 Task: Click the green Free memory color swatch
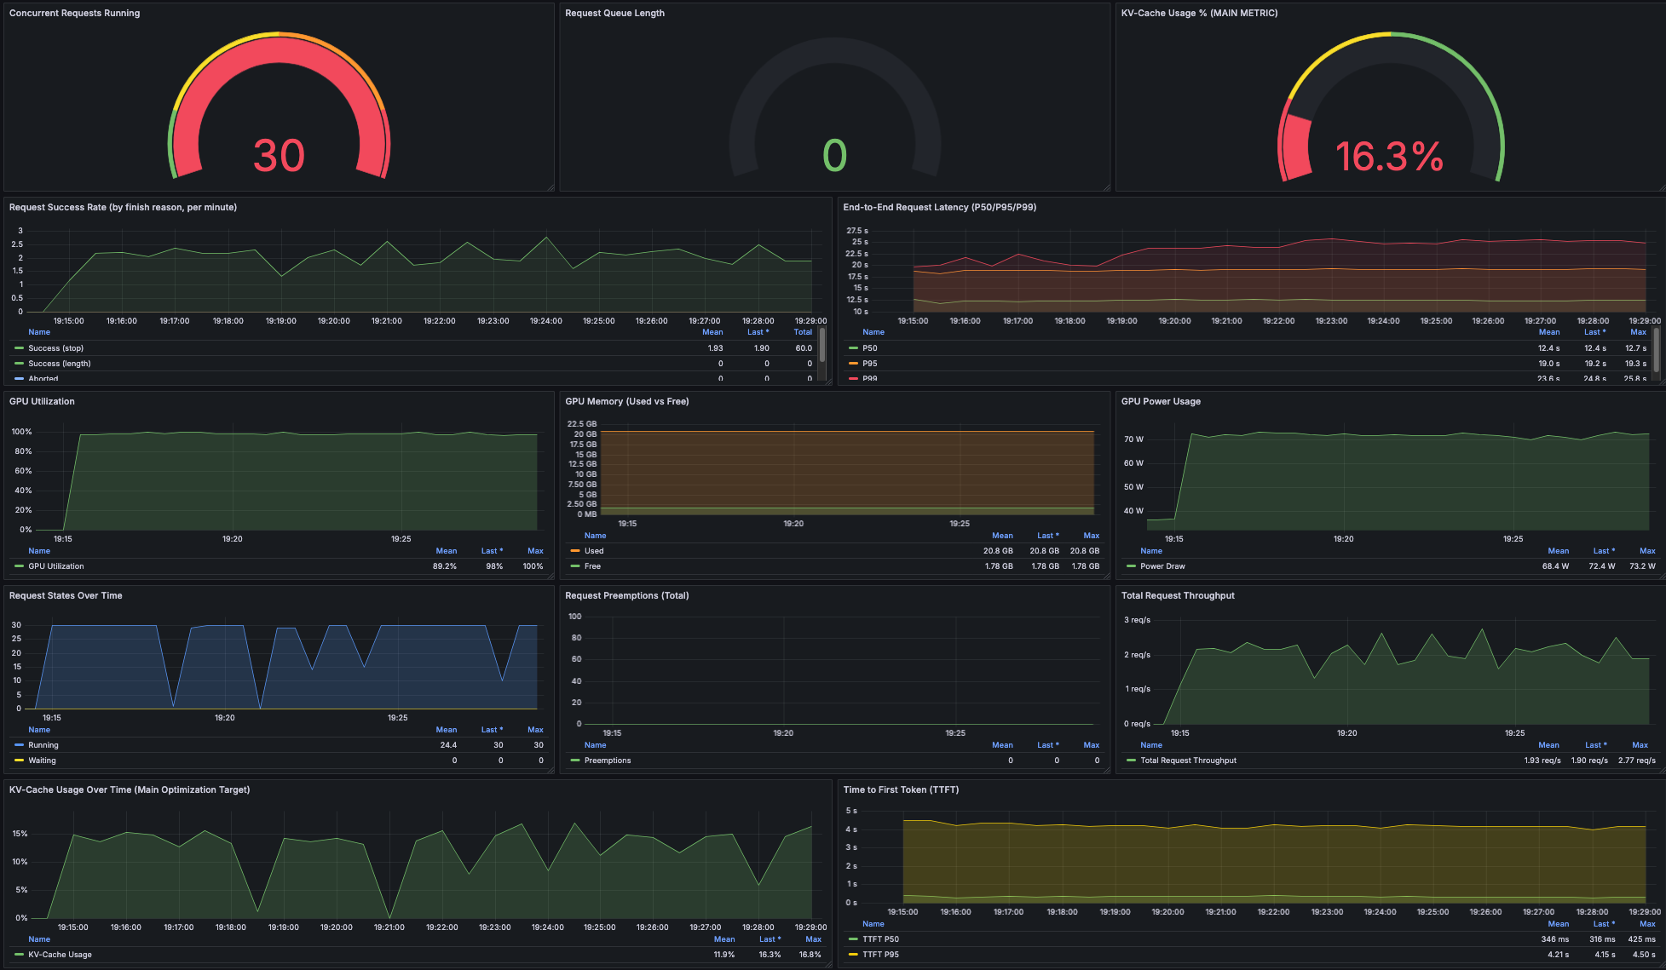pyautogui.click(x=575, y=566)
